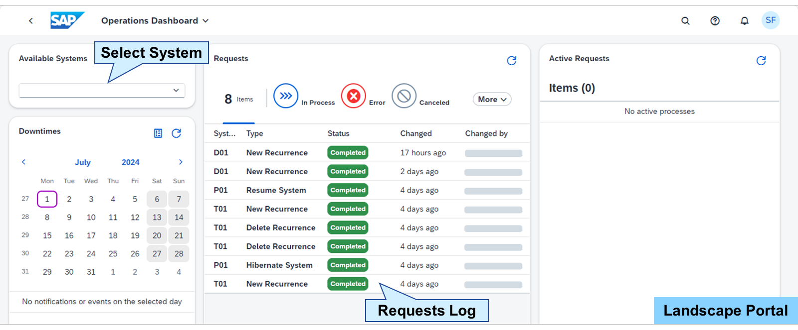Select July 12 in calendar
Image resolution: width=798 pixels, height=330 pixels.
point(135,218)
